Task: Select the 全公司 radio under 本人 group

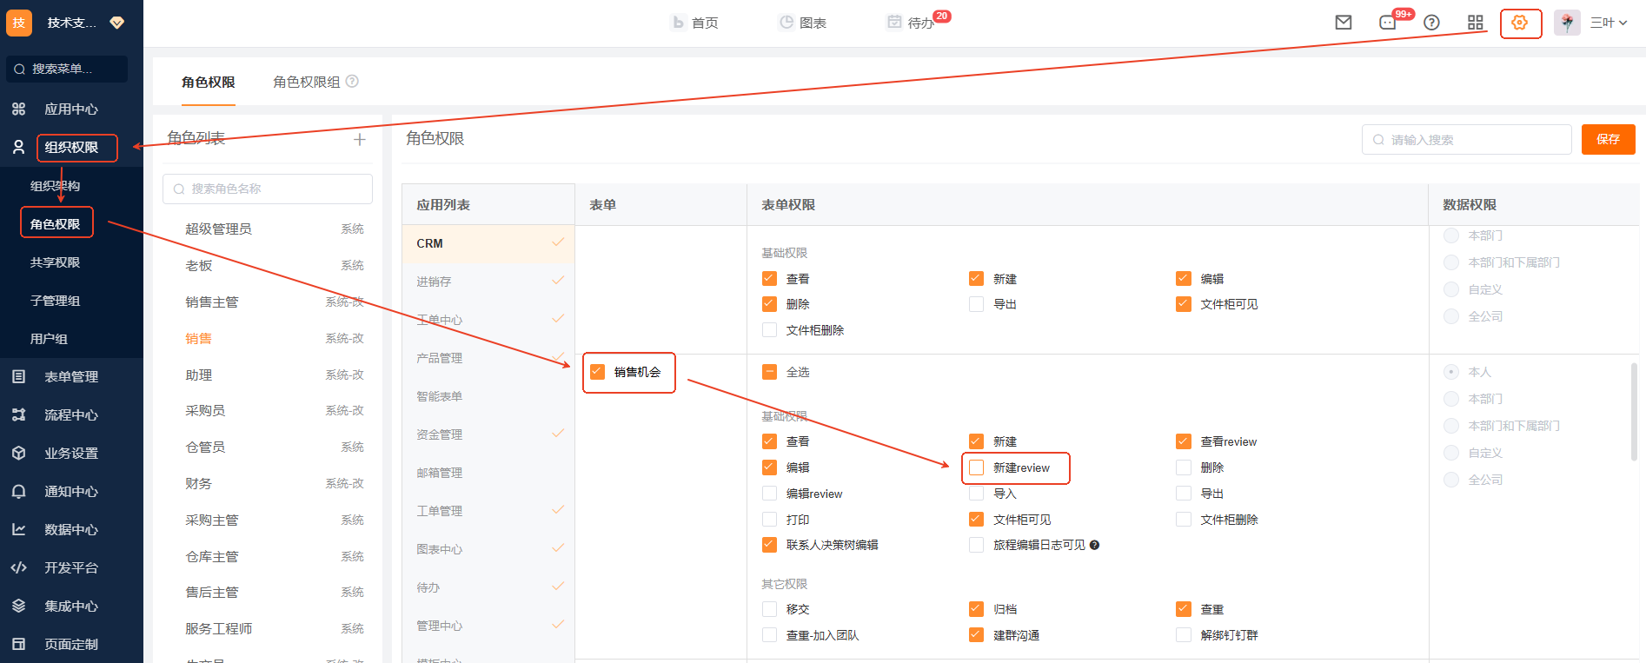Action: point(1451,480)
